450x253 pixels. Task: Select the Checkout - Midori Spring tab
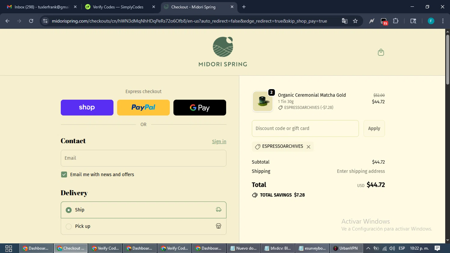[199, 7]
